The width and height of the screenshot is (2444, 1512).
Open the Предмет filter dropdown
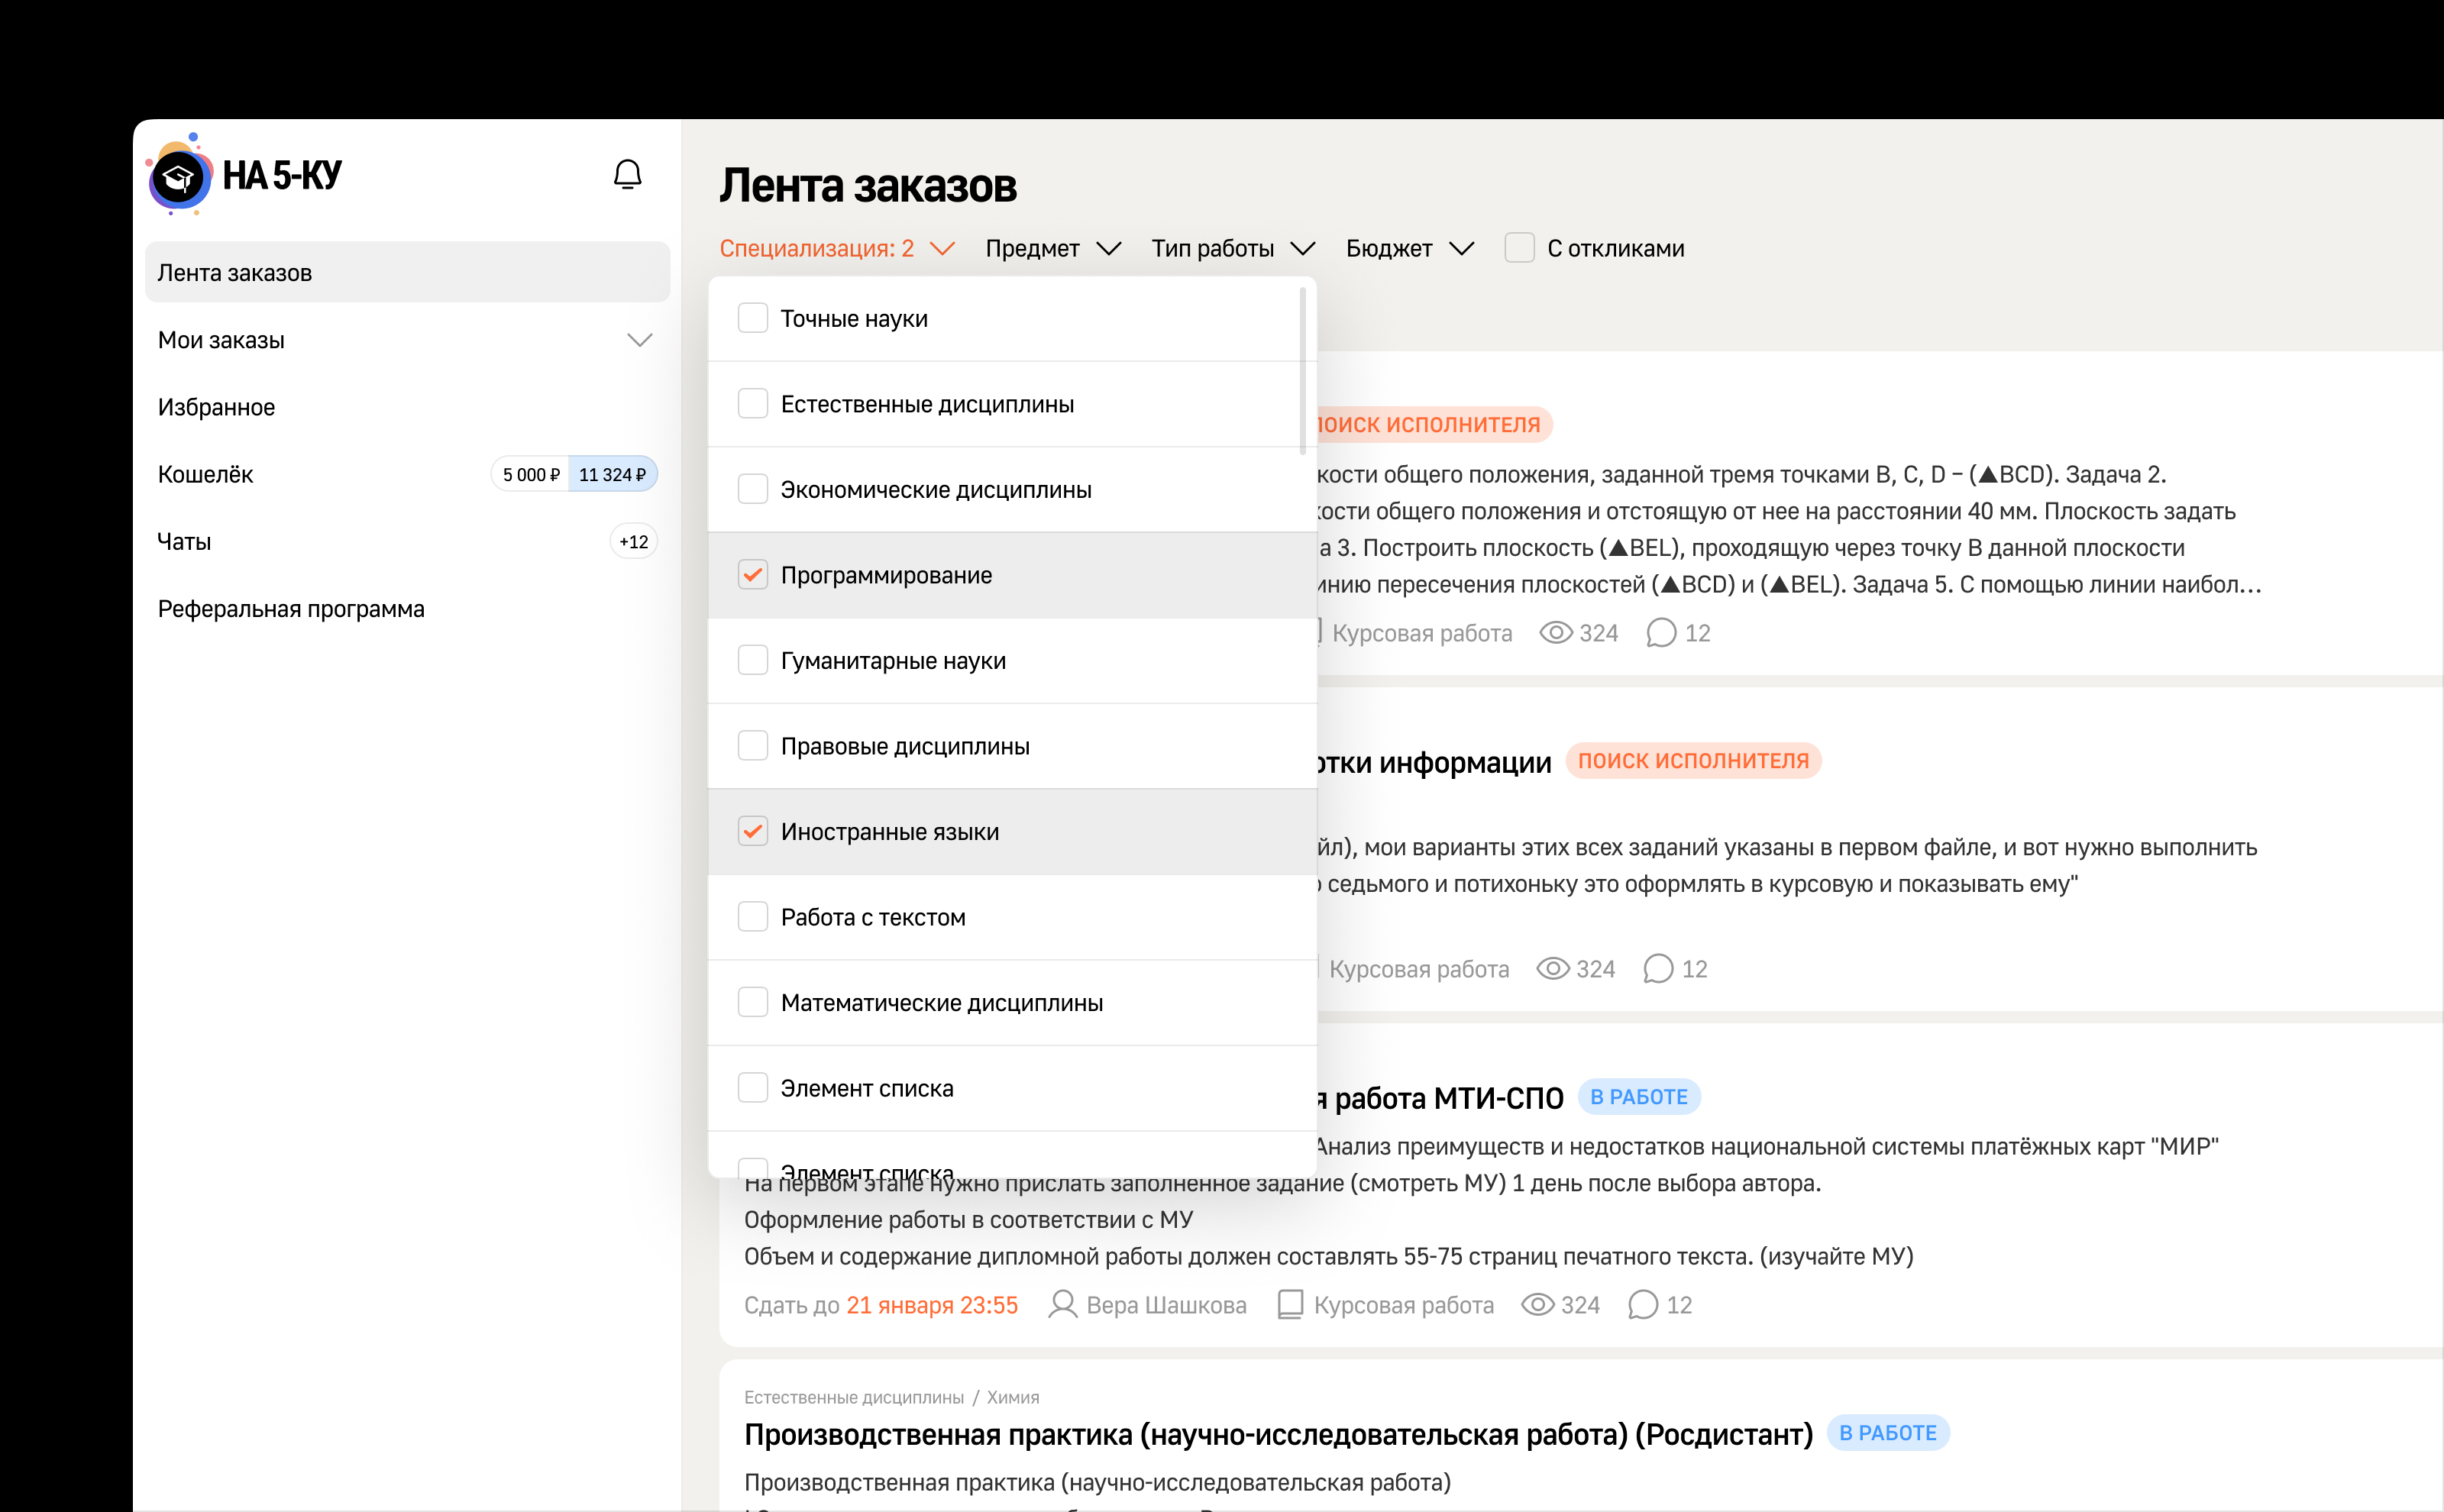coord(1053,248)
